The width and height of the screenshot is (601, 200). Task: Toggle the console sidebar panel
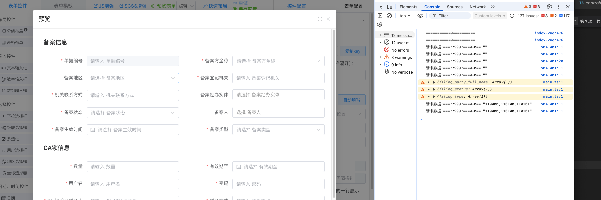click(380, 16)
